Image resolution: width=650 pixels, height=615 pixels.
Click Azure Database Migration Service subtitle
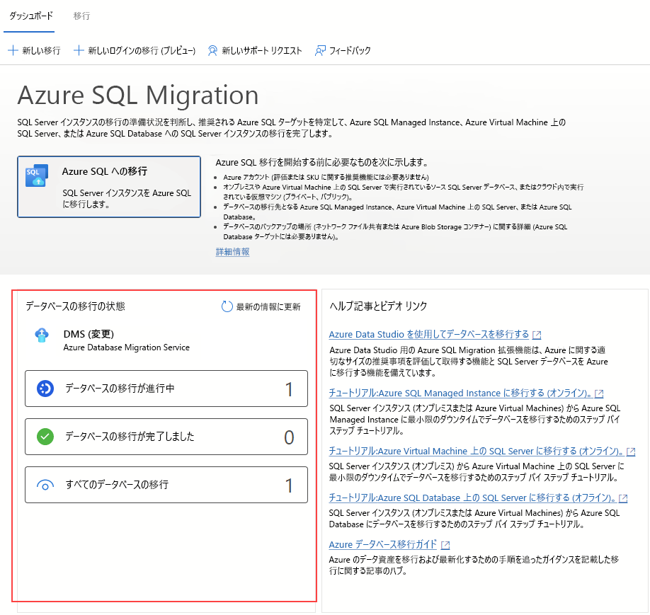(127, 347)
